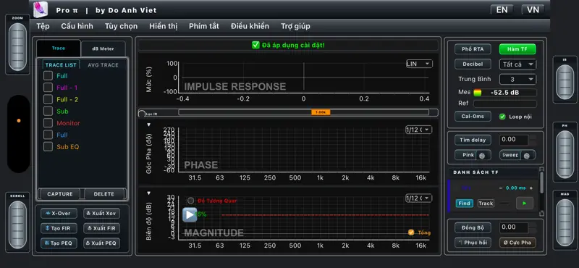The width and height of the screenshot is (579, 268).
Task: Export PEQ with Xuất PEQ
Action: [x=101, y=243]
